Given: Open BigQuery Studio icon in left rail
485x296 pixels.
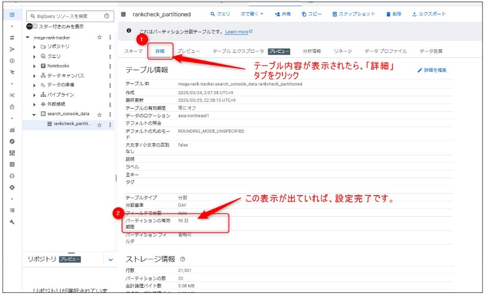Looking at the screenshot, I should pos(12,14).
